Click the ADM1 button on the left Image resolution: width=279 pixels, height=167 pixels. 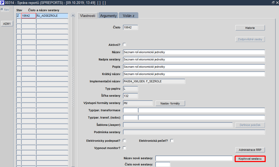click(7, 24)
